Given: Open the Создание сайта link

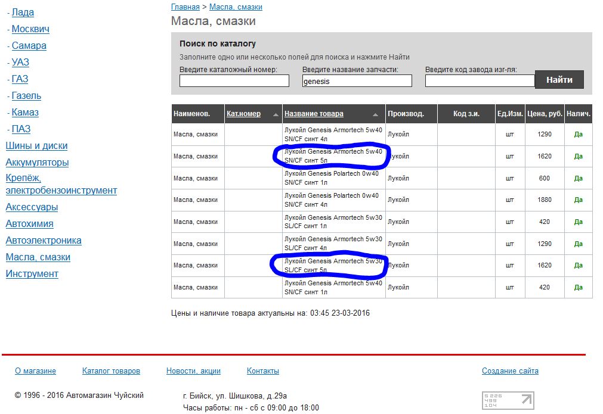Looking at the screenshot, I should pos(511,371).
